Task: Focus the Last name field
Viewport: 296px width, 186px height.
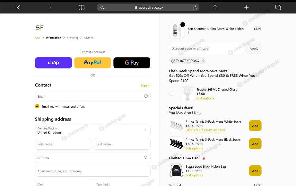Action: (x=122, y=144)
